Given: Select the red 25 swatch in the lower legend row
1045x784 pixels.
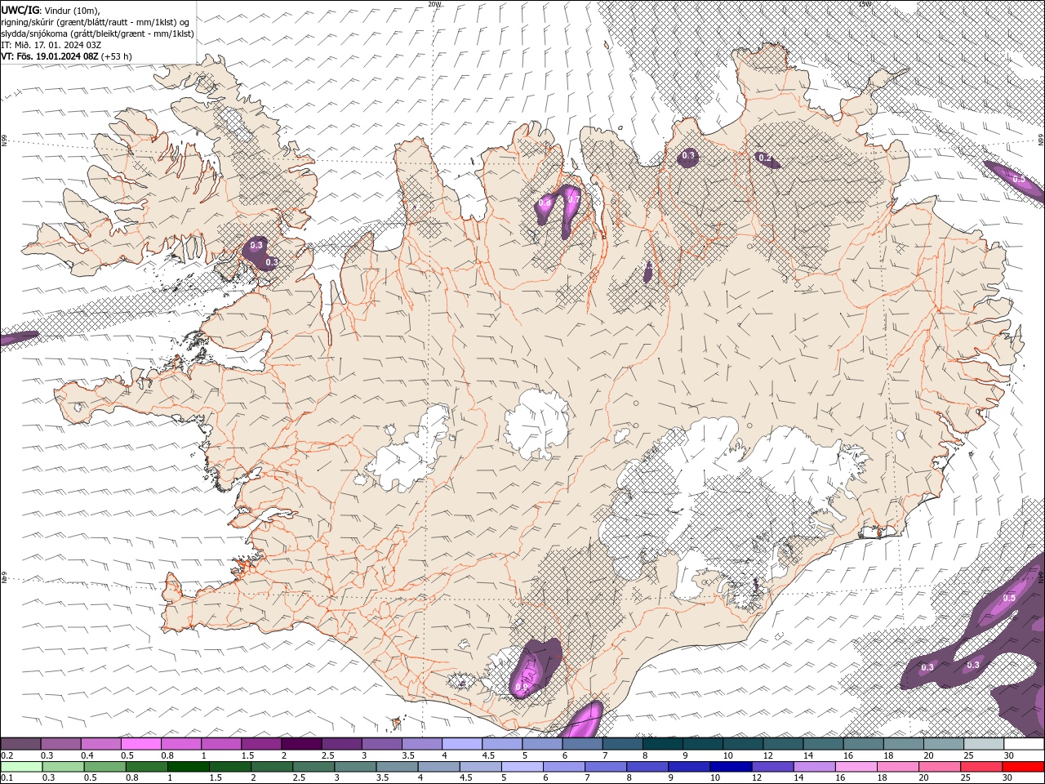Looking at the screenshot, I should coord(982,767).
